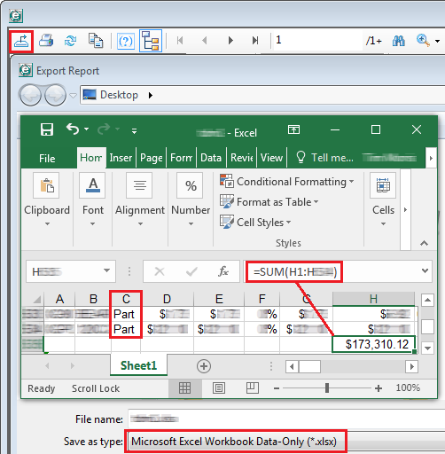Refresh the report with the refresh icon
This screenshot has width=445, height=454.
click(x=70, y=41)
